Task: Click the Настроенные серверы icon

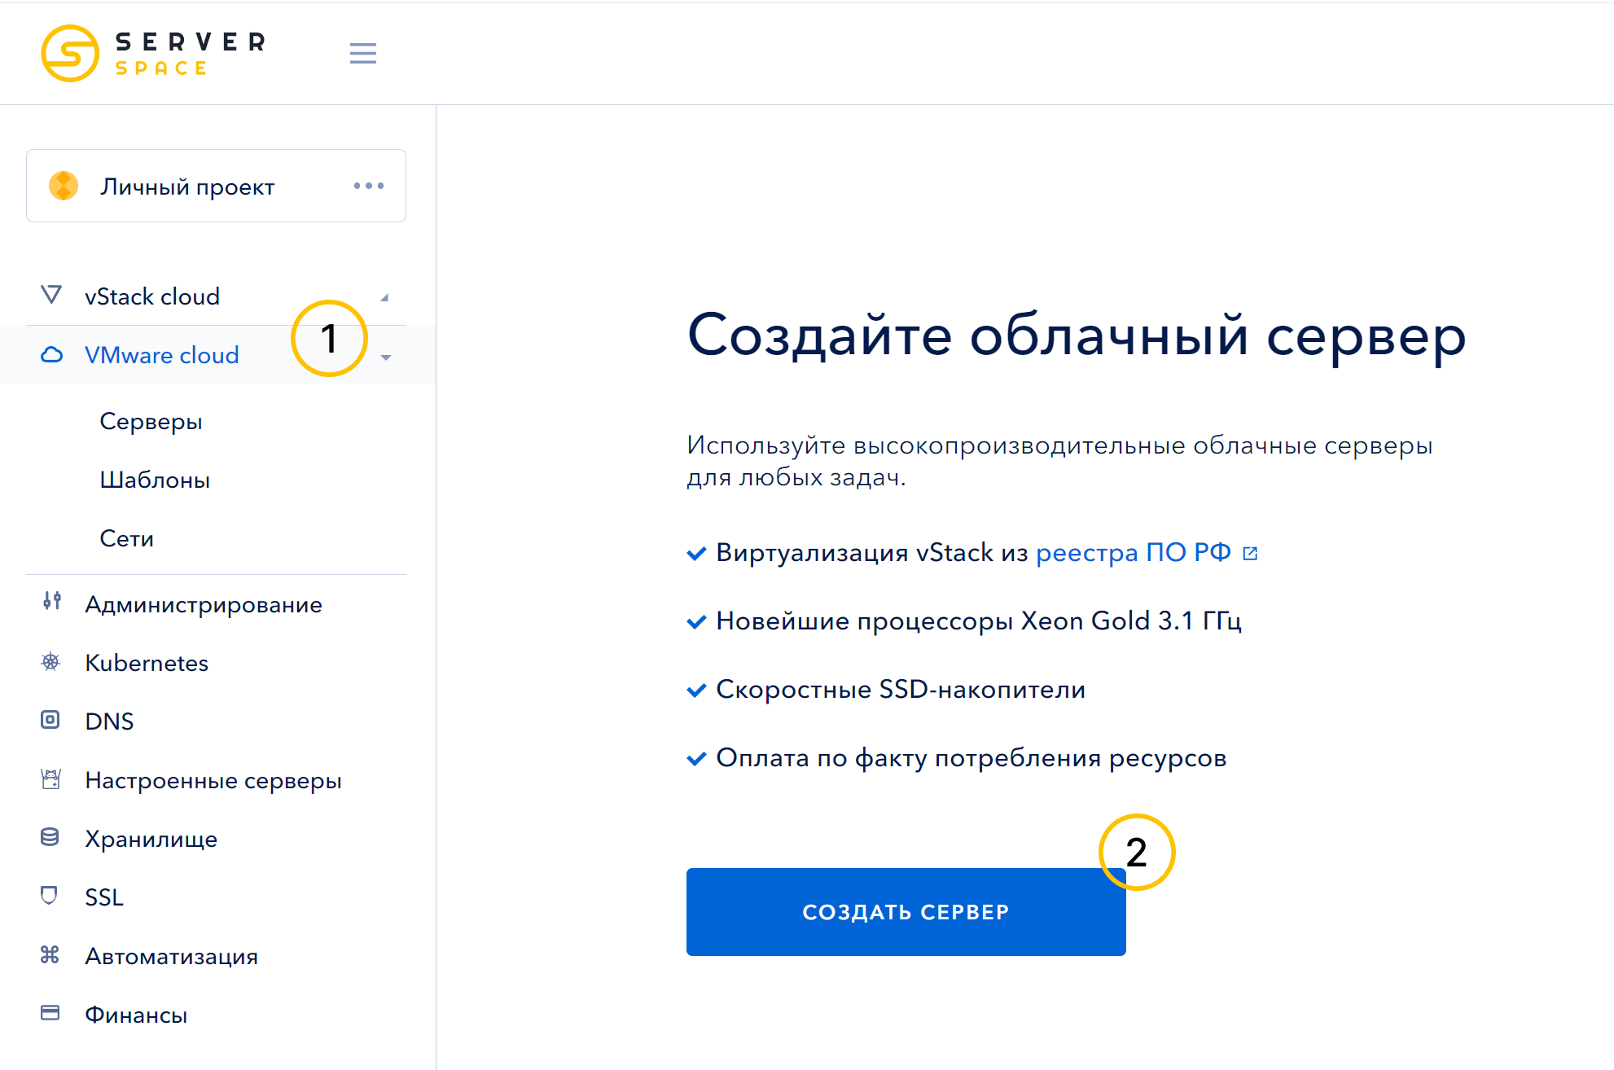Action: pos(50,779)
